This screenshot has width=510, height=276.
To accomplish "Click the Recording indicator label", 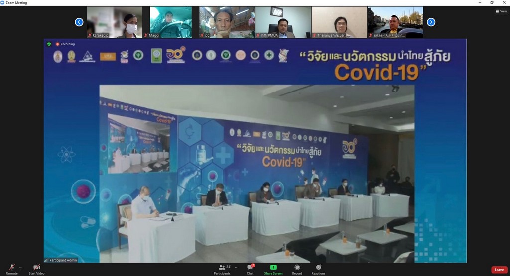I will pos(65,44).
